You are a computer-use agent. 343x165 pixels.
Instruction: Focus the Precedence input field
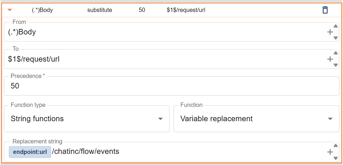click(172, 86)
